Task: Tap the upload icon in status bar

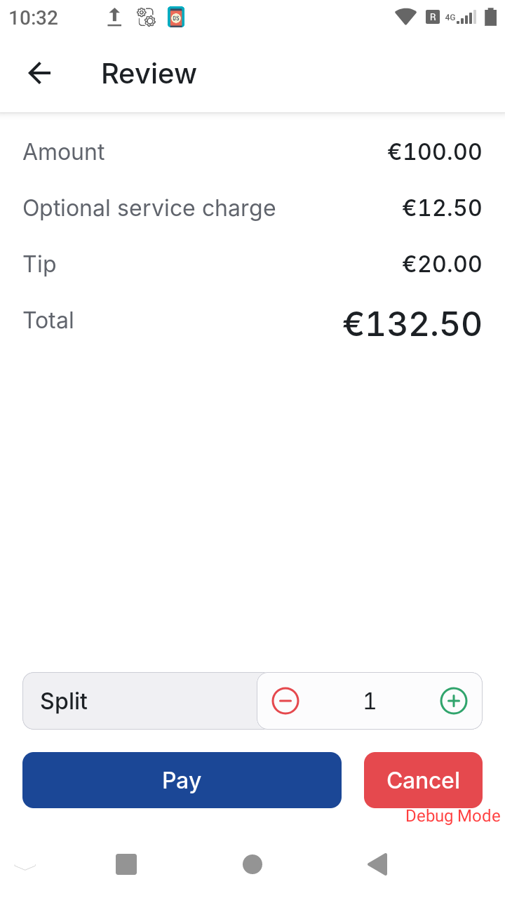Action: click(x=114, y=18)
